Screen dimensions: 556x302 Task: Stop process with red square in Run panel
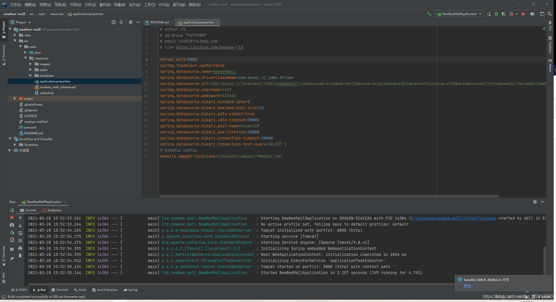coord(12,217)
